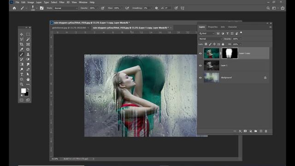Hide the Layer 1 copy layer

pyautogui.click(x=201, y=53)
